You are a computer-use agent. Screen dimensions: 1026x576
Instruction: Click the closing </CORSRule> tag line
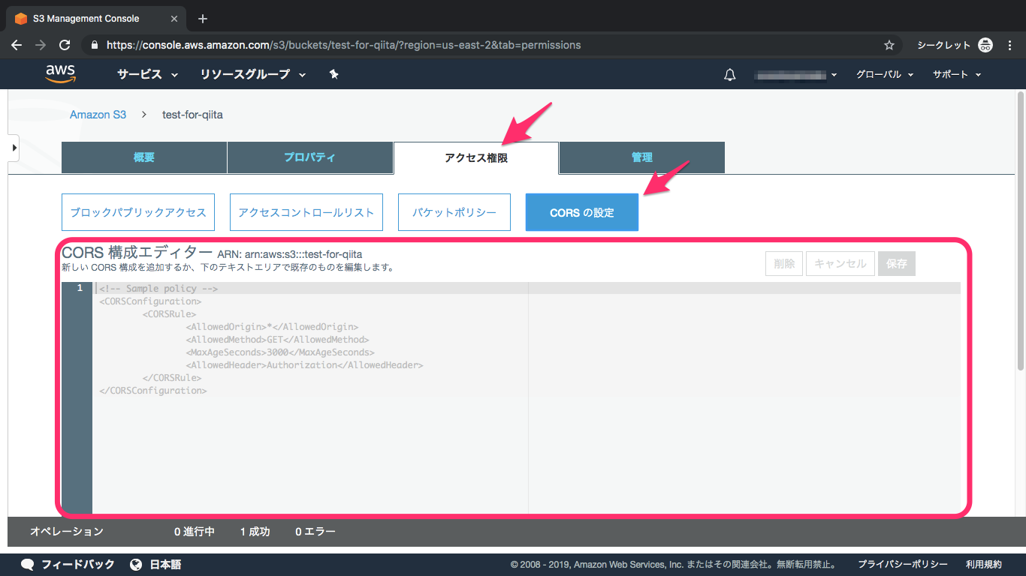point(172,378)
